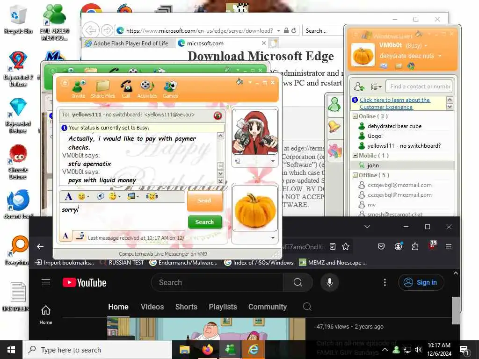Click the green buddy tab icon
This screenshot has height=359, width=479.
tap(334, 105)
